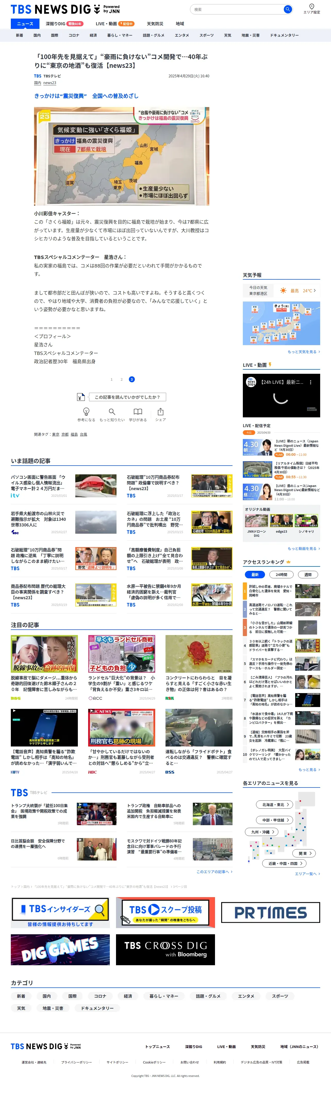Open 北海道・東北 area button
The image size is (331, 1112).
point(275,805)
